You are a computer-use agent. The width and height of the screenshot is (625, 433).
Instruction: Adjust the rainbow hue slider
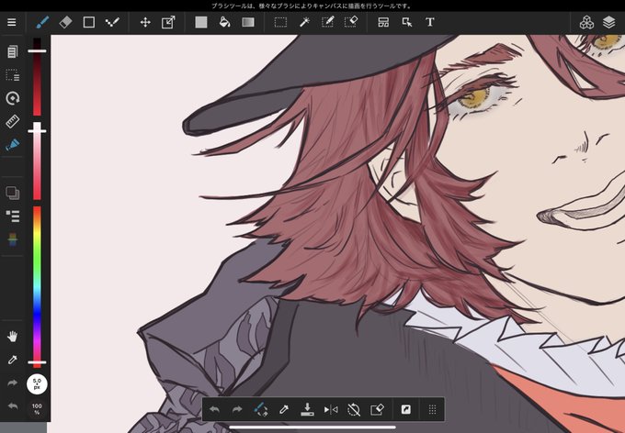37,286
